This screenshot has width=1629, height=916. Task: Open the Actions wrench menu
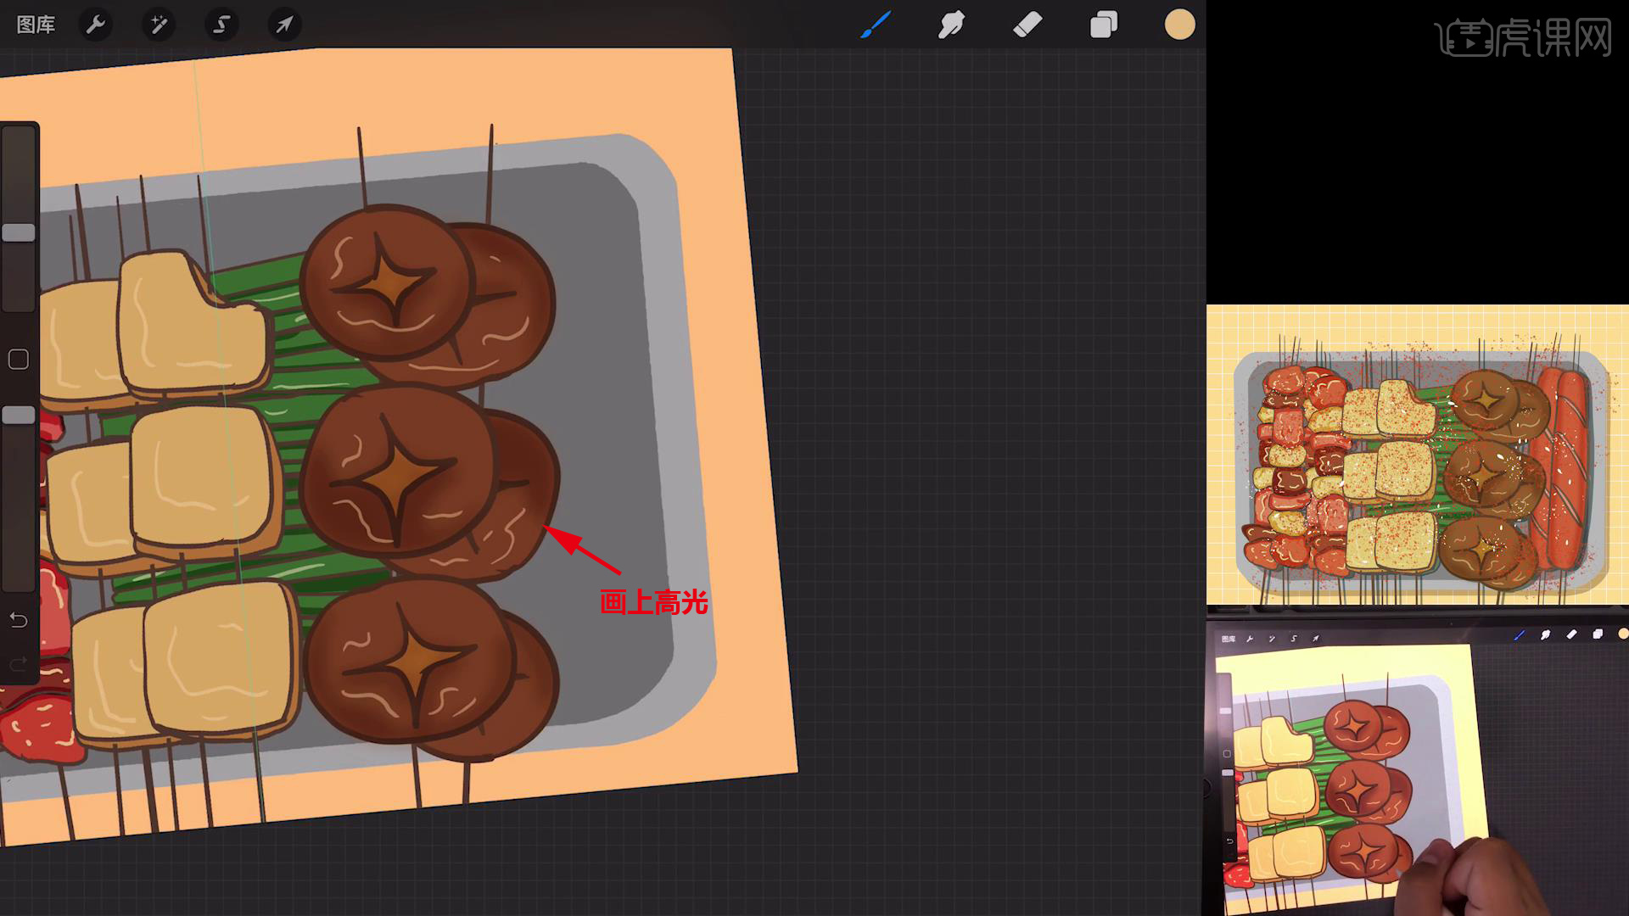coord(96,25)
